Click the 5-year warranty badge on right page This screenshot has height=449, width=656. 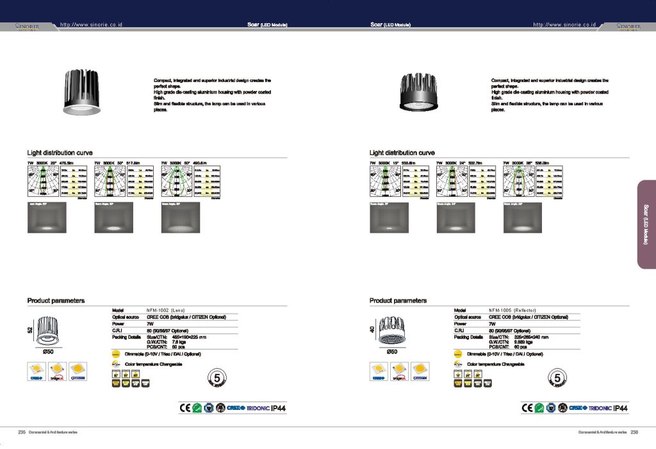point(558,379)
